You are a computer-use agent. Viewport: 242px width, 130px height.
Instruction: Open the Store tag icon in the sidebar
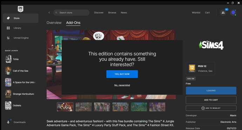[8, 18]
